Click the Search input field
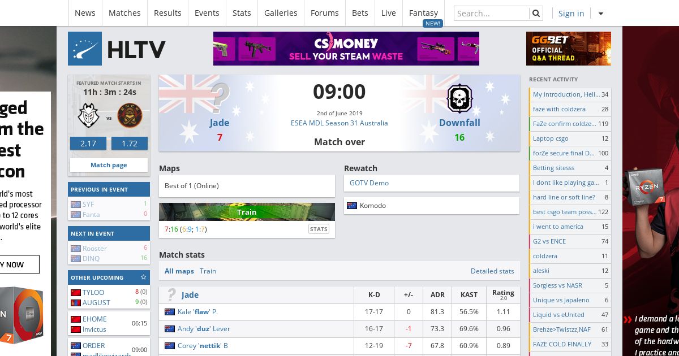 [x=492, y=13]
